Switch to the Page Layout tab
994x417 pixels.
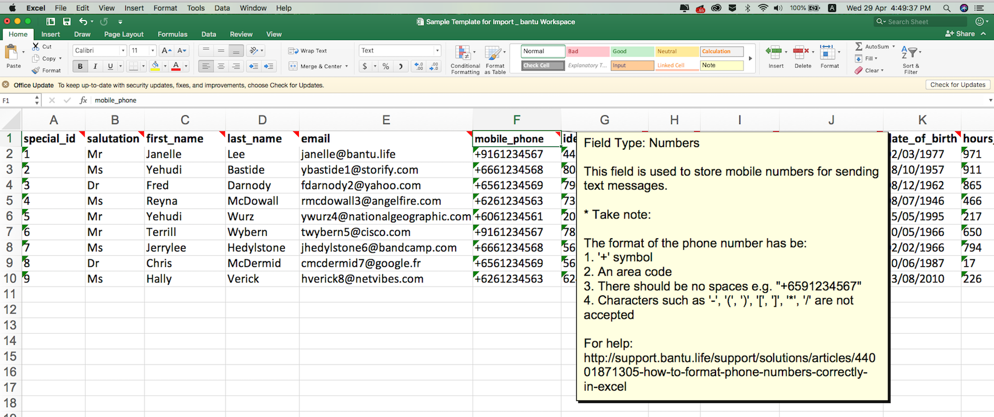pyautogui.click(x=124, y=34)
